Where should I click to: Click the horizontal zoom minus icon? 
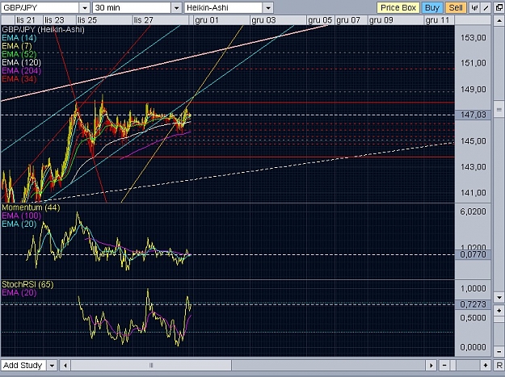pos(444,366)
